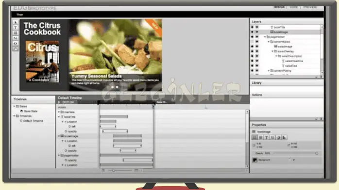Select Default Timeline in the Timelines tree
The width and height of the screenshot is (339, 190).
click(x=33, y=121)
